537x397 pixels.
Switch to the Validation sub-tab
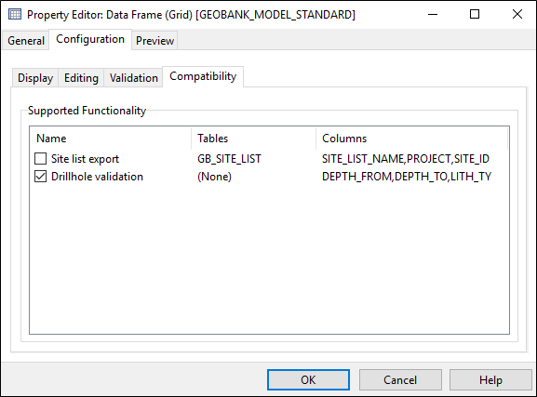coord(134,78)
